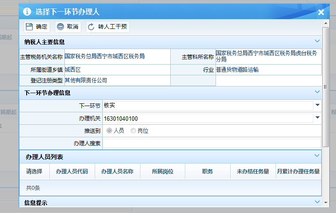
Task: Click the 取消 cancel button
Action: pyautogui.click(x=68, y=27)
